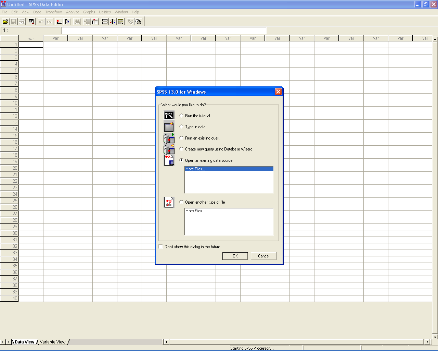Click the cell editor input bar
Screen dimensions: 438x351
164,31
